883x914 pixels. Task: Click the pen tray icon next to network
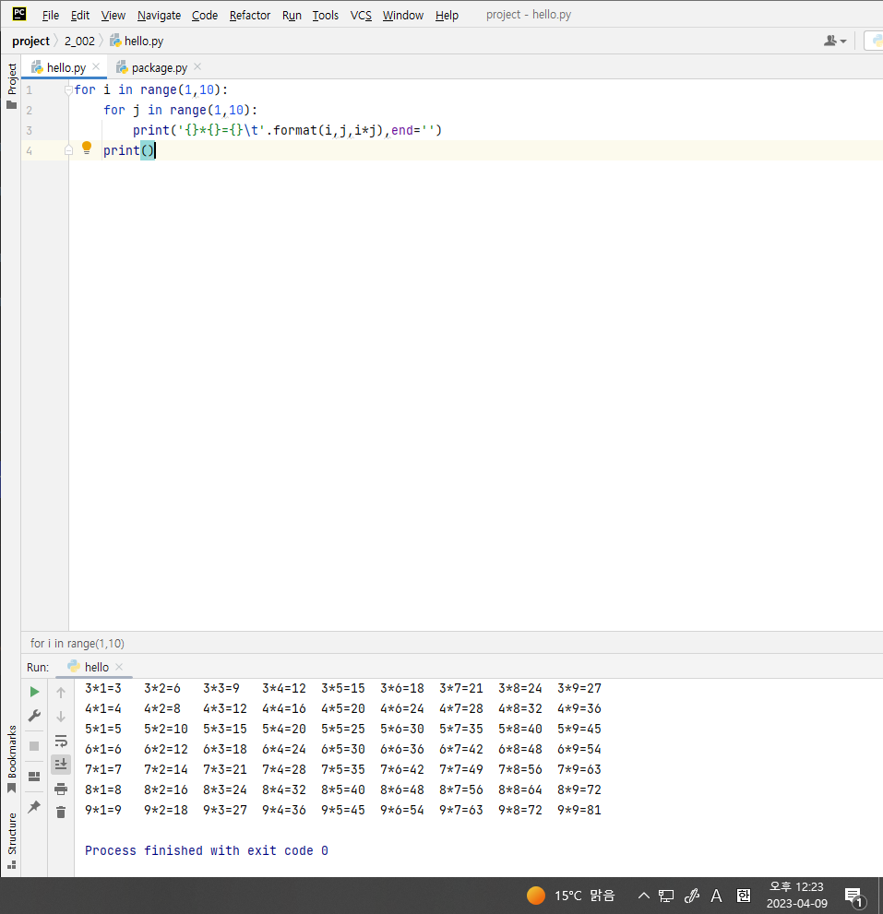(692, 896)
